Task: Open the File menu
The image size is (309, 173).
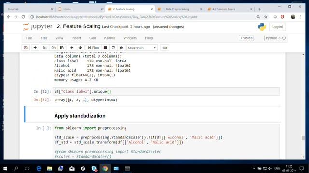Action: click(x=29, y=38)
